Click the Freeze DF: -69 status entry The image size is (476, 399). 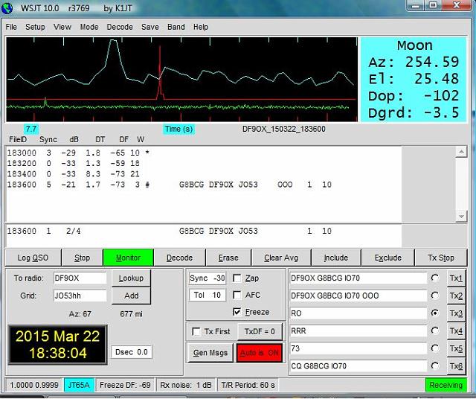125,385
